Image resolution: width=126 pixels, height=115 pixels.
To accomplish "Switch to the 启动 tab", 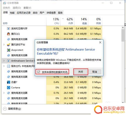I will (x=35, y=13).
